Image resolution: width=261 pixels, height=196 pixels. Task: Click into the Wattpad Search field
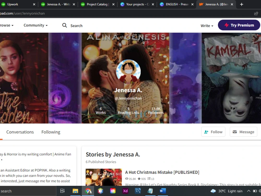pyautogui.click(x=76, y=26)
